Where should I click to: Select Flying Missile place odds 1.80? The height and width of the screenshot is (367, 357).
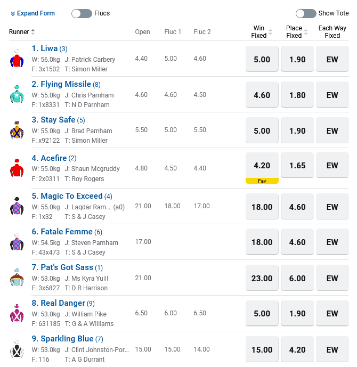(297, 95)
